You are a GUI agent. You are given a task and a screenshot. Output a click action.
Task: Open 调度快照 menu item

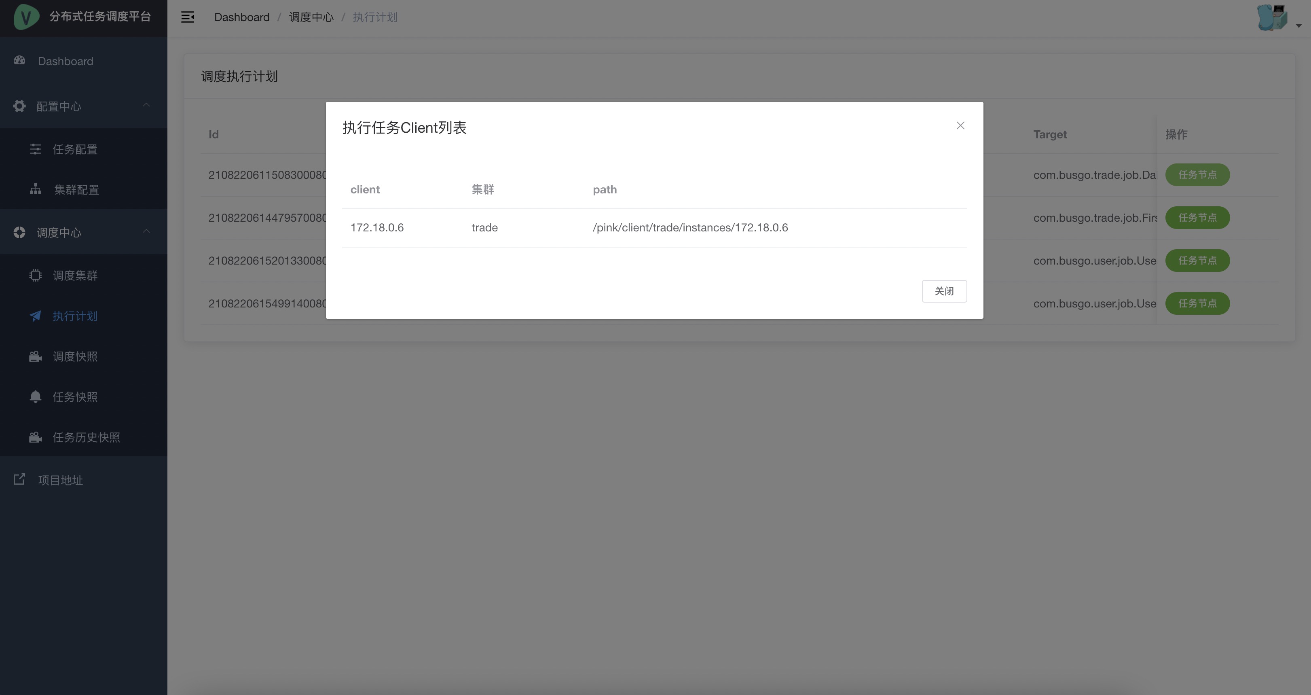pos(75,356)
